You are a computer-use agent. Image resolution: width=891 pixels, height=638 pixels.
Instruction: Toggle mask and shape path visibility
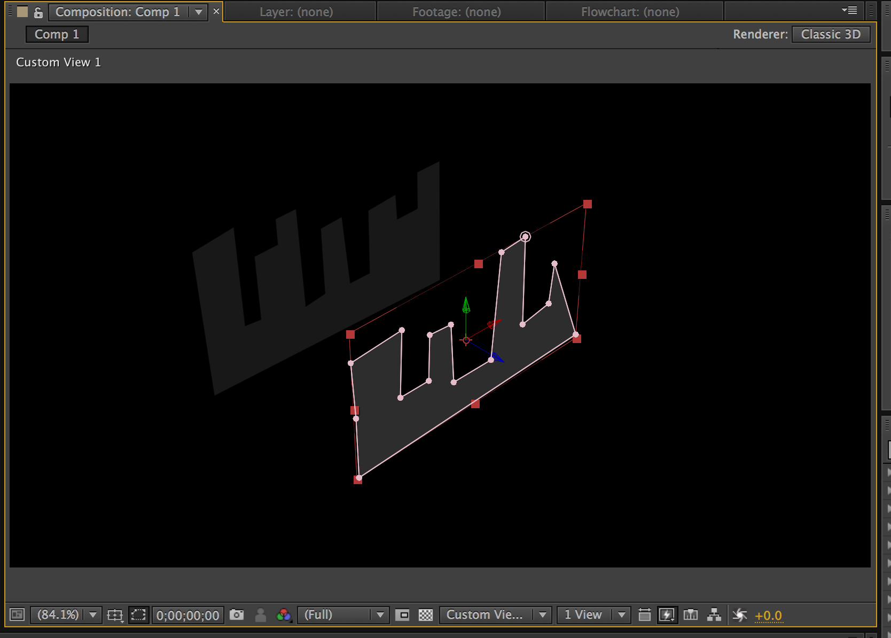click(138, 615)
